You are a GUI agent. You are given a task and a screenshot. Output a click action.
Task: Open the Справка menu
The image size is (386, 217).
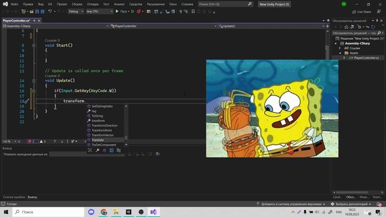click(187, 4)
